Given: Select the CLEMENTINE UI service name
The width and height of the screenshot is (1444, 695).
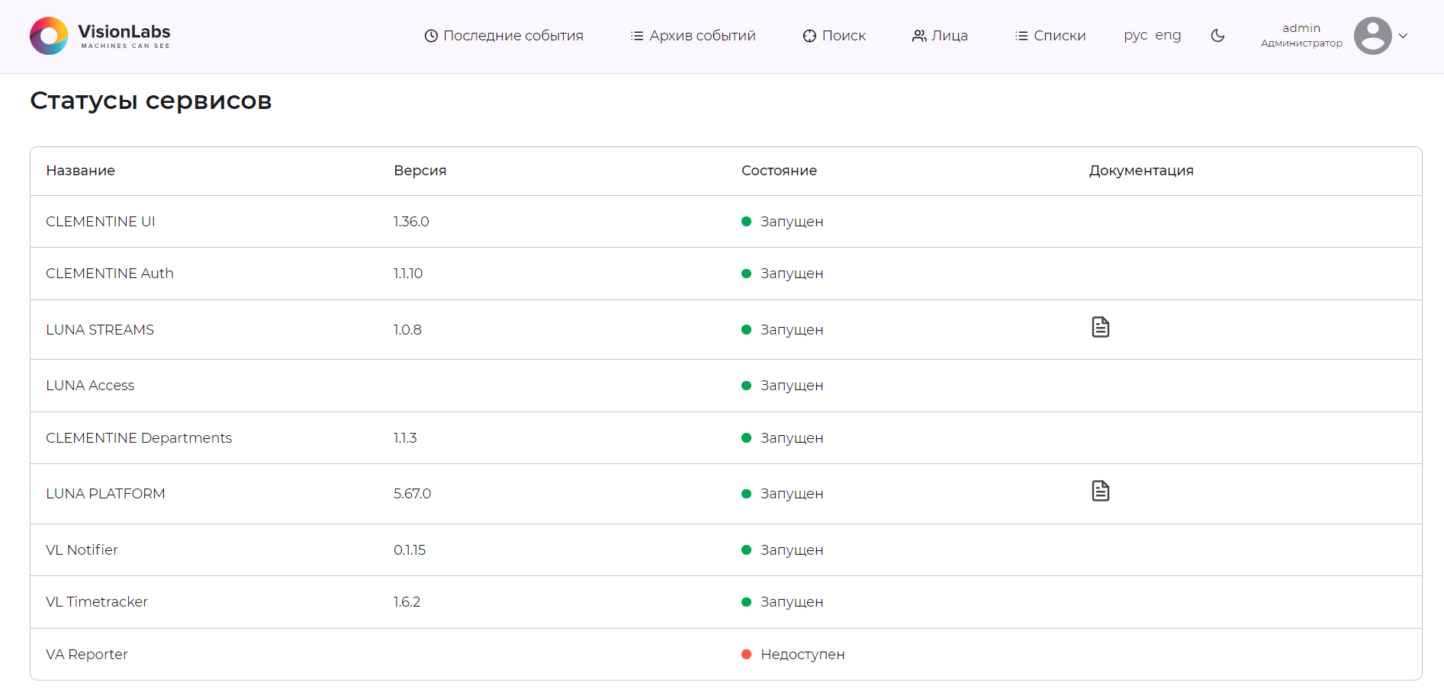Looking at the screenshot, I should click(101, 222).
